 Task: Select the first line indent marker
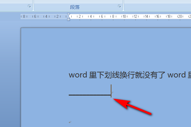pyautogui.click(x=68, y=14)
